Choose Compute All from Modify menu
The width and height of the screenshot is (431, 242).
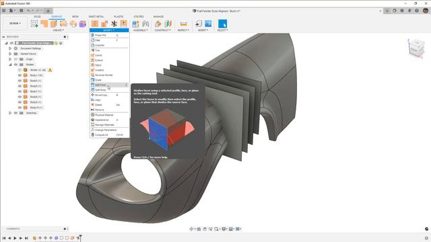(x=109, y=135)
